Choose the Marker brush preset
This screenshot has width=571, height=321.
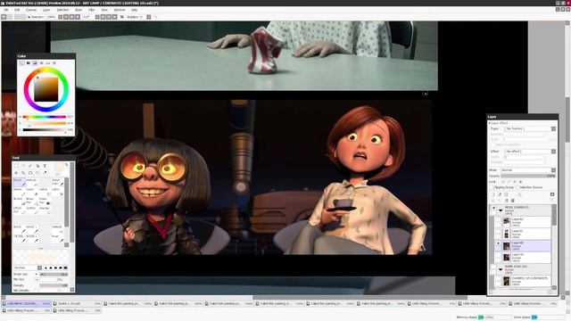pyautogui.click(x=20, y=192)
